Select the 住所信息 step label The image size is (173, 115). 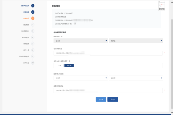click(x=26, y=18)
